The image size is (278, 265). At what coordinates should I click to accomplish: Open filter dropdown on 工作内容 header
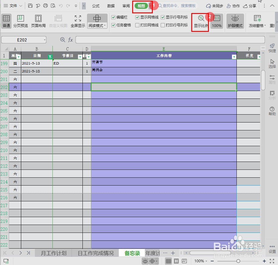tap(234, 57)
